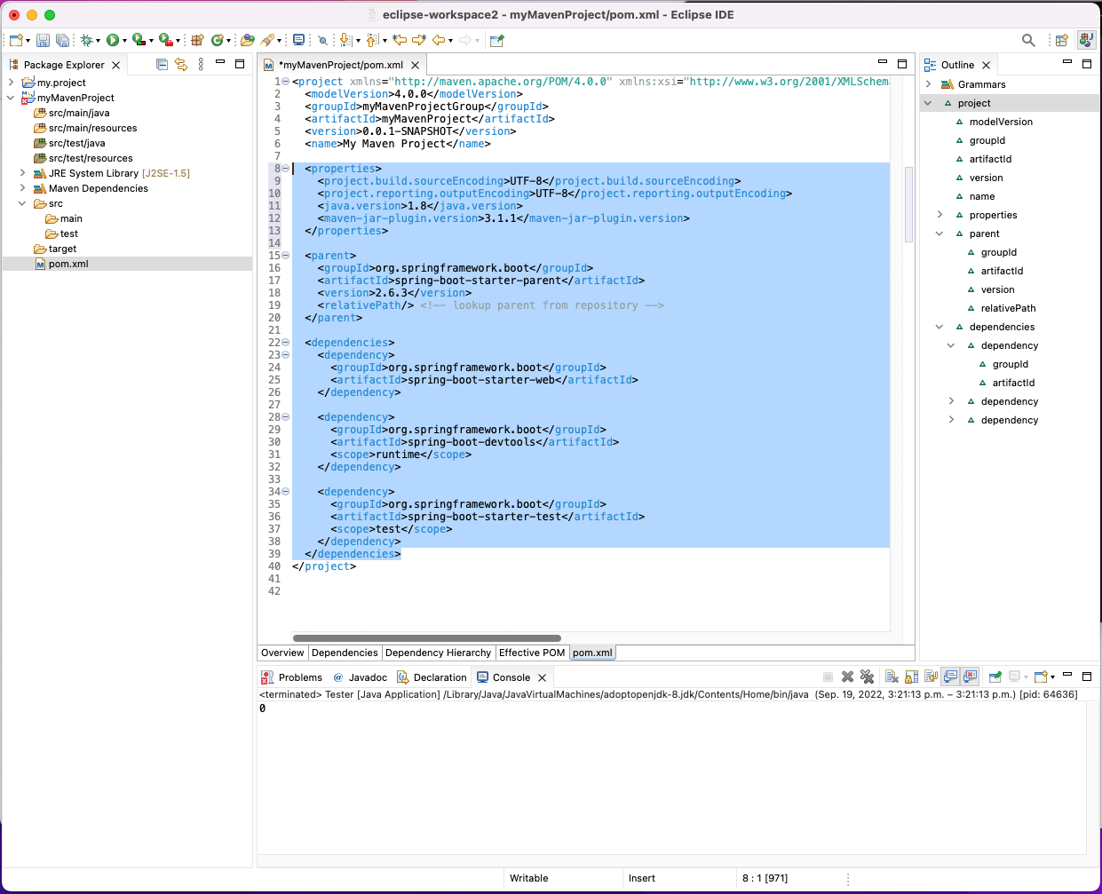The width and height of the screenshot is (1102, 894).
Task: Select modelVersion element in Outline
Action: [x=1001, y=122]
